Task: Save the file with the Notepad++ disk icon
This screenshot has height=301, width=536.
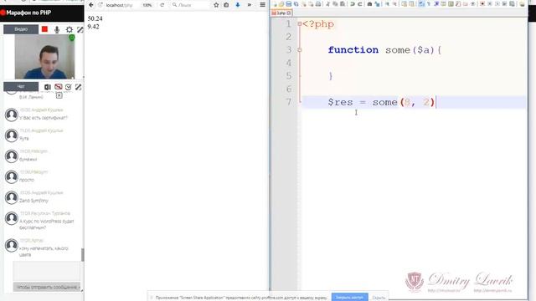Action: [x=288, y=4]
